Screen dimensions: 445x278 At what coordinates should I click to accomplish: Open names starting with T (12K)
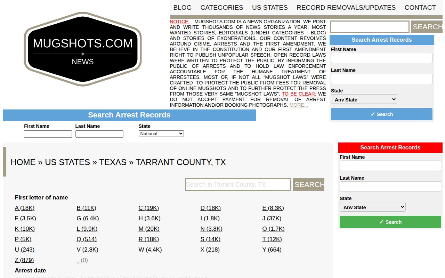(x=272, y=239)
